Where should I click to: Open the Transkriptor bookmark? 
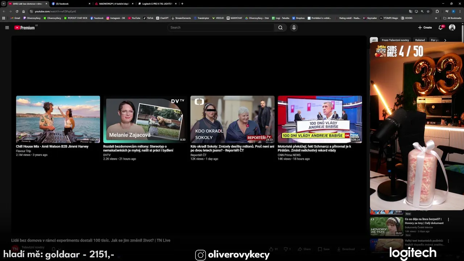(202, 18)
